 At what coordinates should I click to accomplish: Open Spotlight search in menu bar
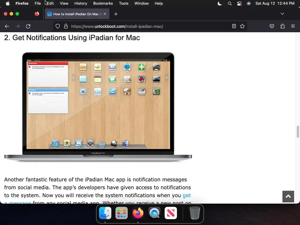tap(230, 4)
